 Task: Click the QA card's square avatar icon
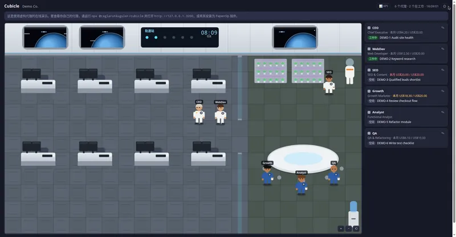click(x=369, y=133)
